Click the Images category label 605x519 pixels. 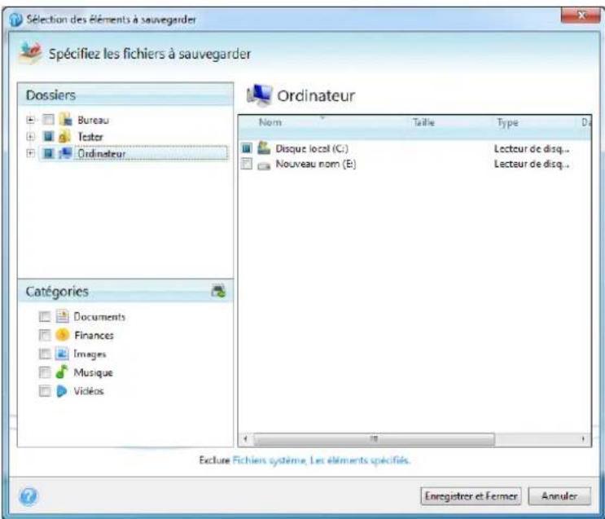point(90,354)
